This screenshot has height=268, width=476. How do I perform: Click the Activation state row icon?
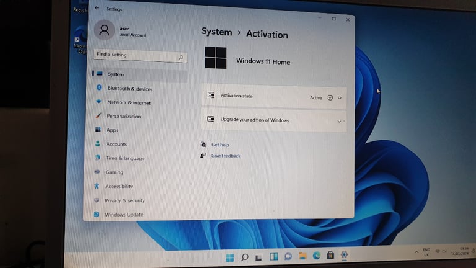point(211,95)
